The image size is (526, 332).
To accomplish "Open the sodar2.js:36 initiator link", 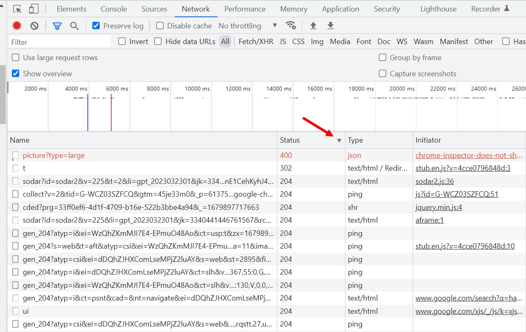I will (x=434, y=181).
